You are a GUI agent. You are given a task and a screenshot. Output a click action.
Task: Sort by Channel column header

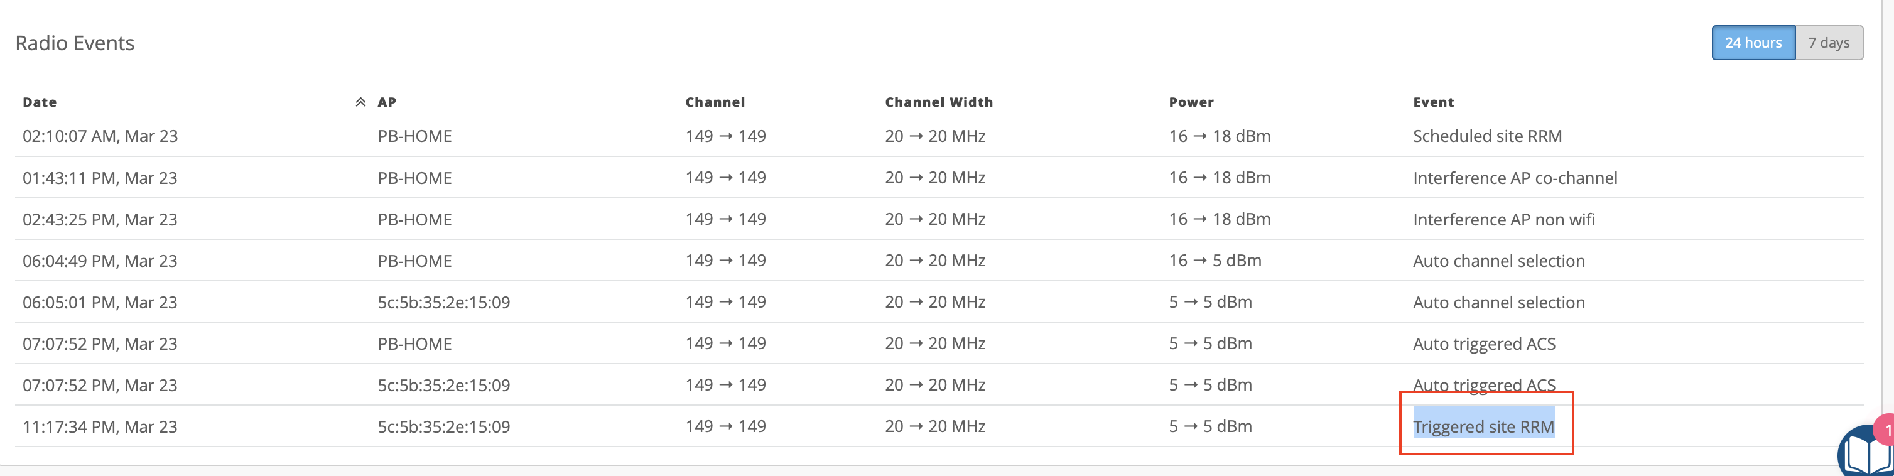(x=715, y=102)
